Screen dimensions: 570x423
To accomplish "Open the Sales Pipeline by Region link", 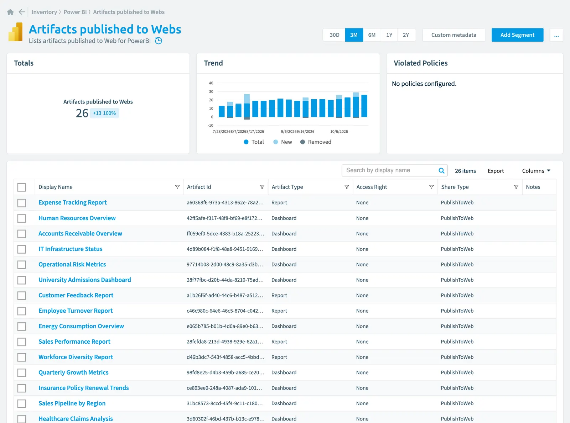I will [72, 403].
